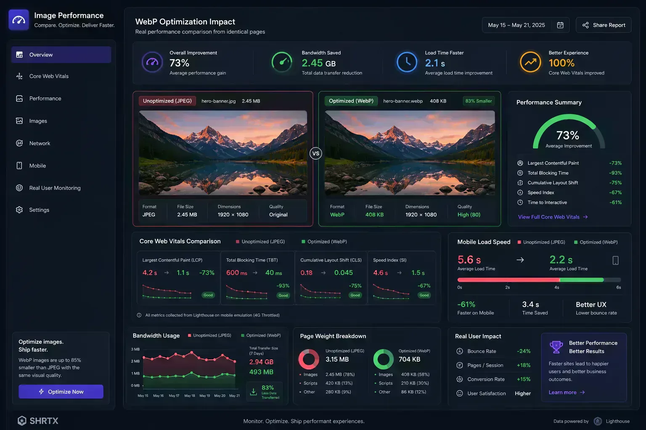
Task: Click the info icon beside Lighthouse metrics note
Action: (139, 315)
